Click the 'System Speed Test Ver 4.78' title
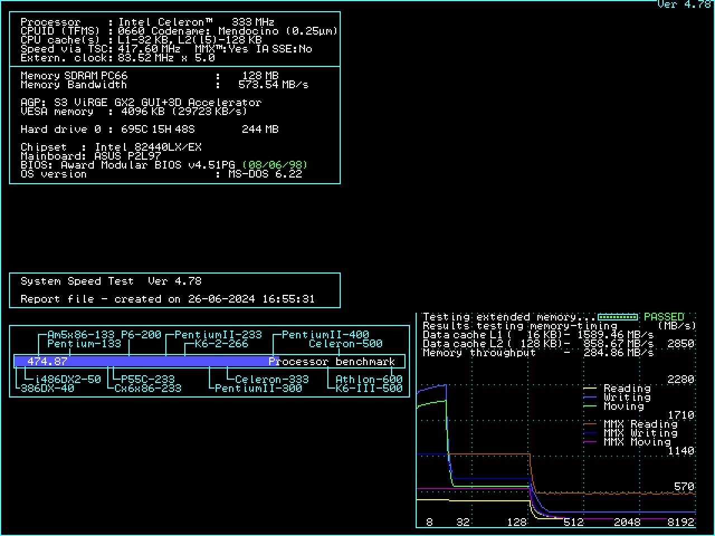The width and height of the screenshot is (715, 536). click(x=111, y=281)
